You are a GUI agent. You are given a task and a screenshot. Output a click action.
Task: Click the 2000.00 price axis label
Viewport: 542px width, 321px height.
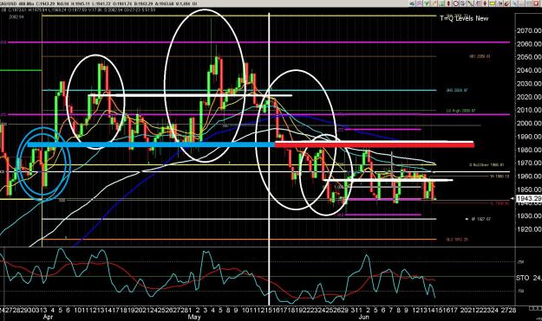(529, 124)
